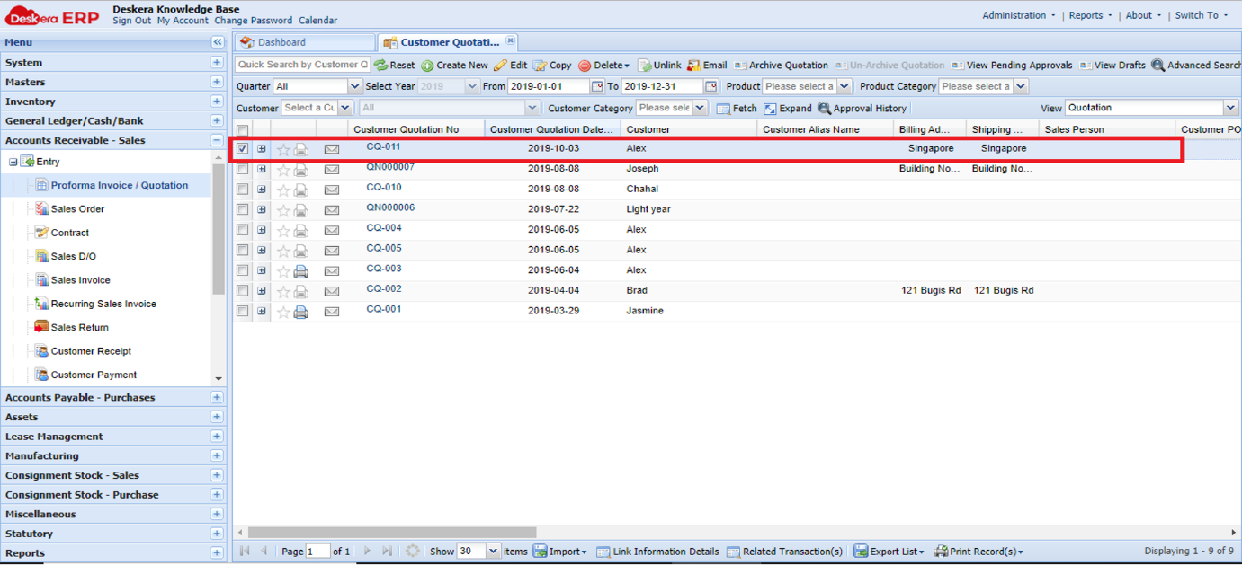Open Related Transaction(s)
Screen dimensions: 1242x565
(x=785, y=552)
